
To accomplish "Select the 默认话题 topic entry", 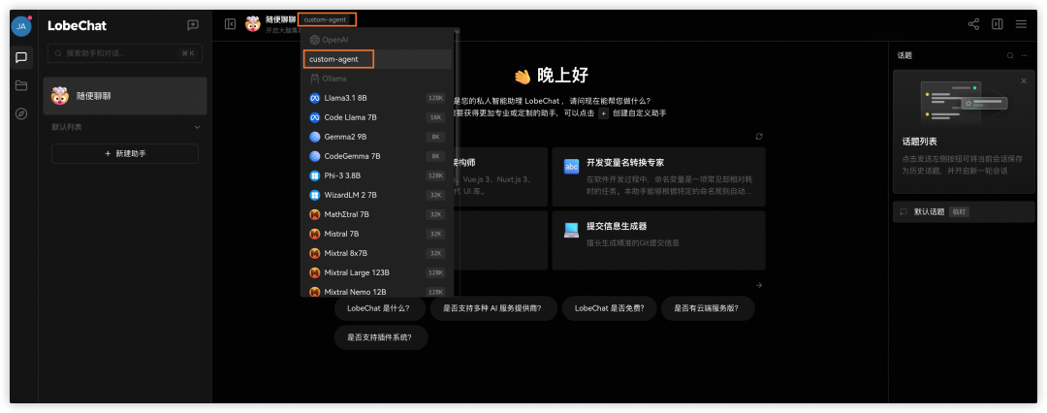I will click(x=964, y=212).
